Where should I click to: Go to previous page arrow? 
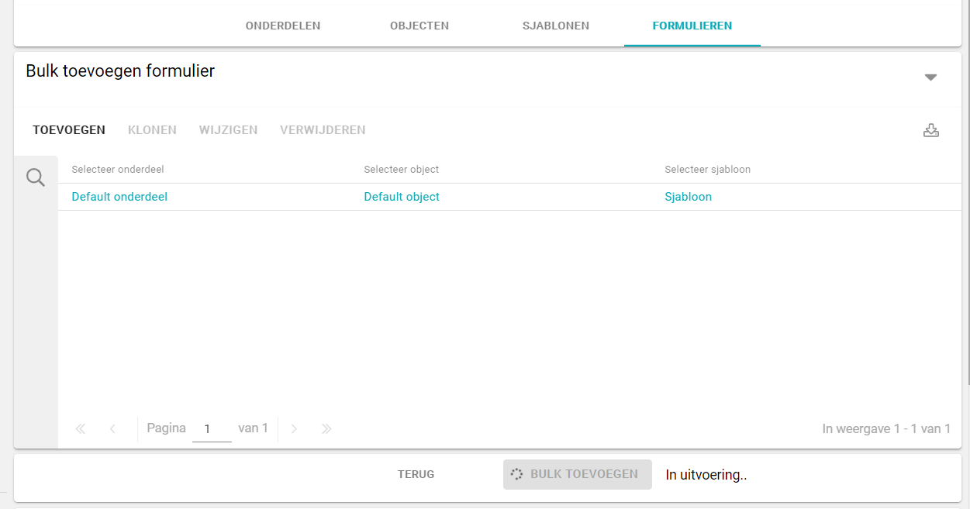tap(112, 428)
